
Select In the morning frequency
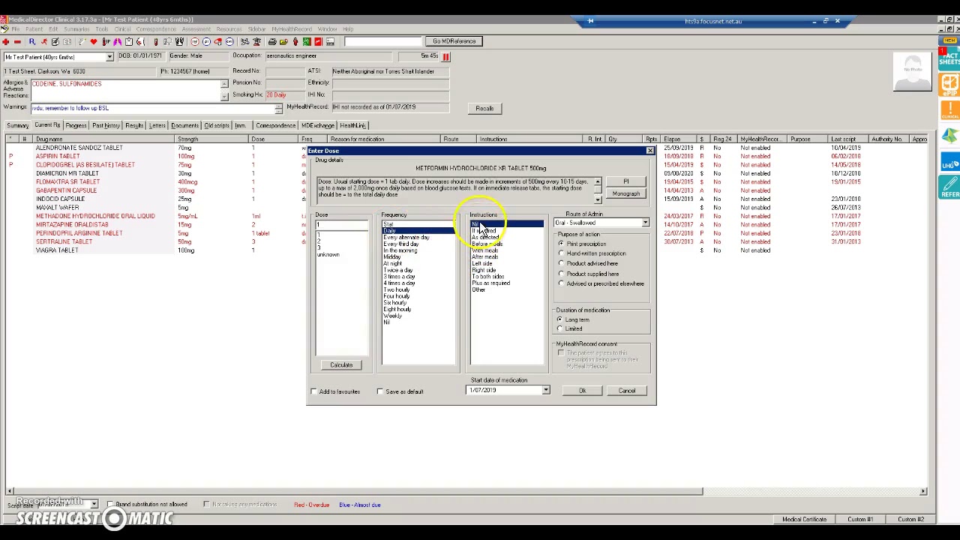(x=400, y=250)
